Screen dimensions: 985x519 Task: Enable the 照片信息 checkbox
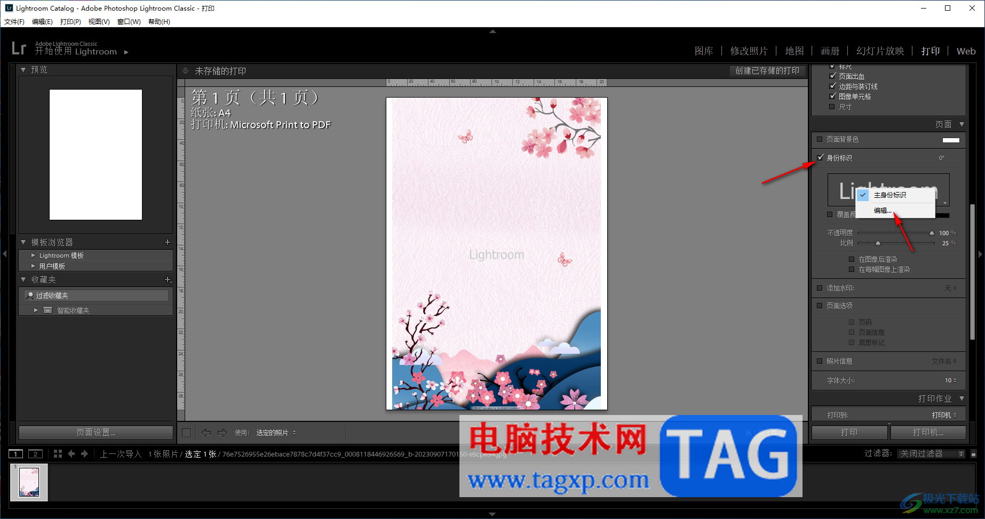[820, 361]
